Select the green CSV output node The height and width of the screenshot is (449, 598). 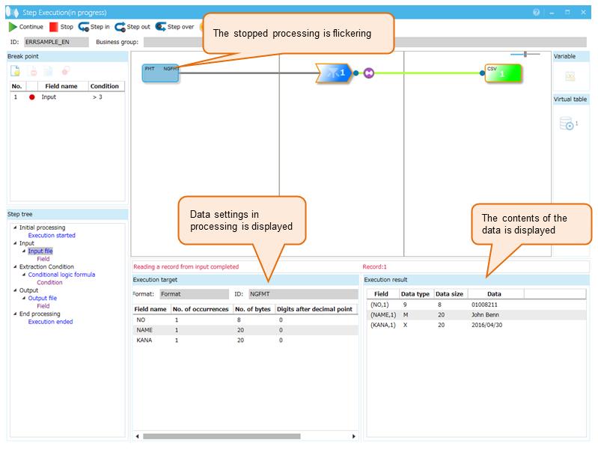pyautogui.click(x=502, y=73)
